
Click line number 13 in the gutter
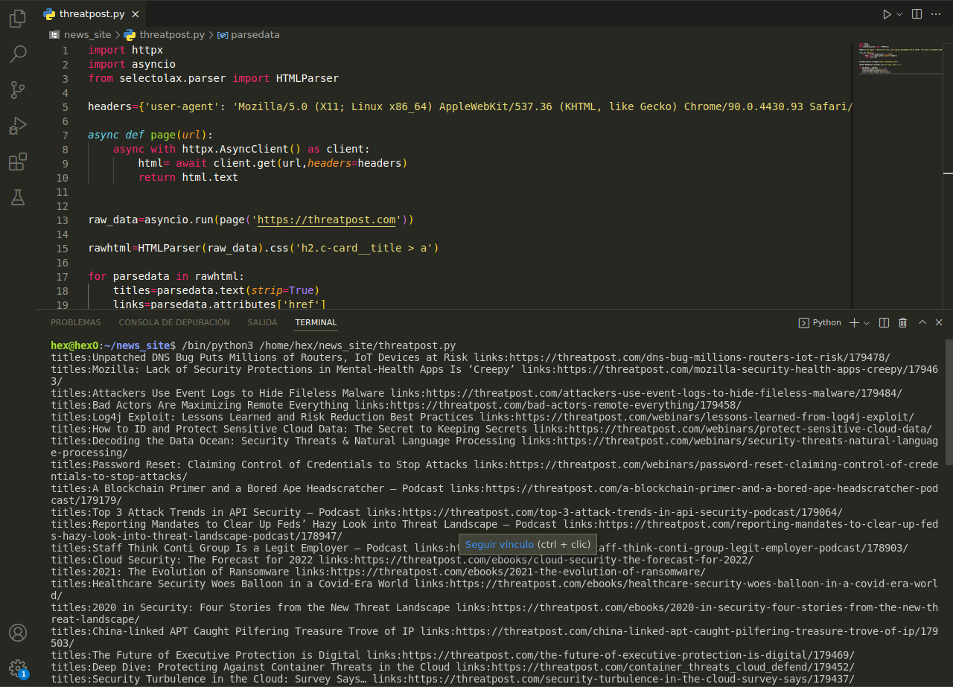pos(62,220)
